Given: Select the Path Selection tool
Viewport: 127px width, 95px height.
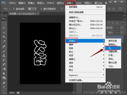Looking at the screenshot, I should pyautogui.click(x=4, y=92).
